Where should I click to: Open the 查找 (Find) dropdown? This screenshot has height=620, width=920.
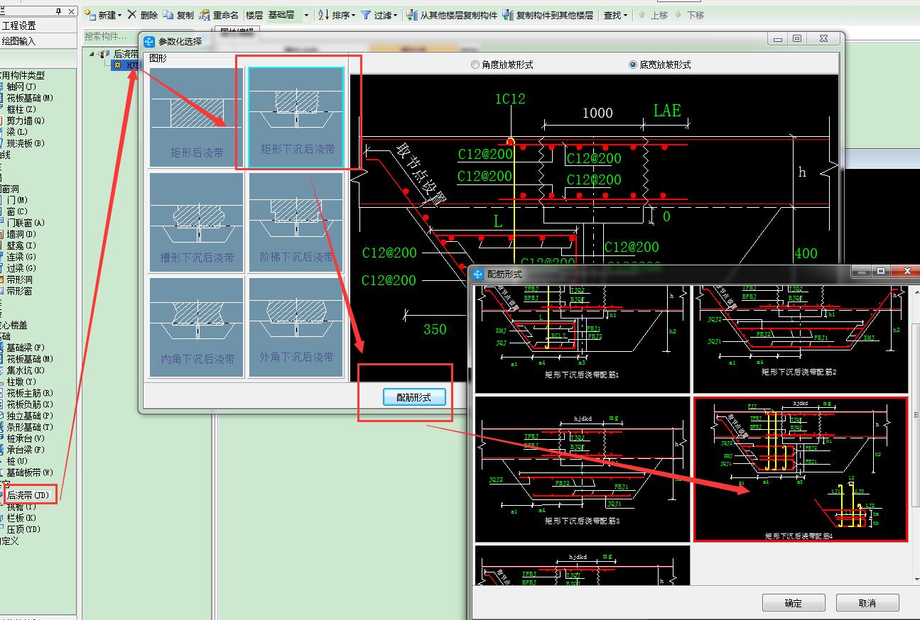tap(615, 15)
